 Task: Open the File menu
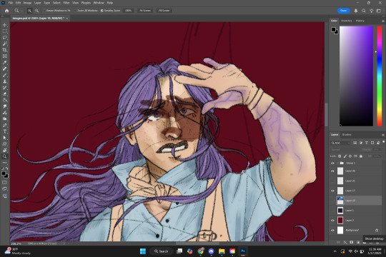[11, 3]
